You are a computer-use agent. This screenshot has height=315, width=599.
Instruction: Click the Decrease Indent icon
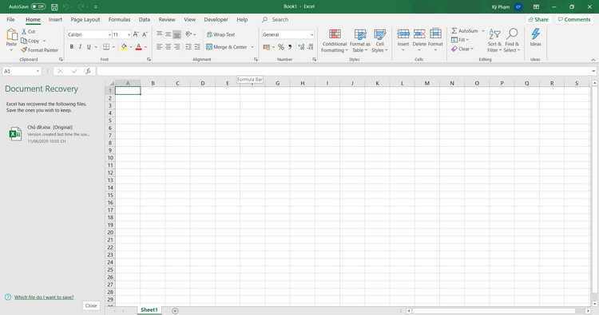pos(188,47)
